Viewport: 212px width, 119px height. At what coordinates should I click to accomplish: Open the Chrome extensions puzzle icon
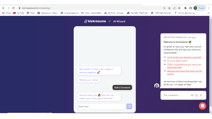click(x=185, y=8)
